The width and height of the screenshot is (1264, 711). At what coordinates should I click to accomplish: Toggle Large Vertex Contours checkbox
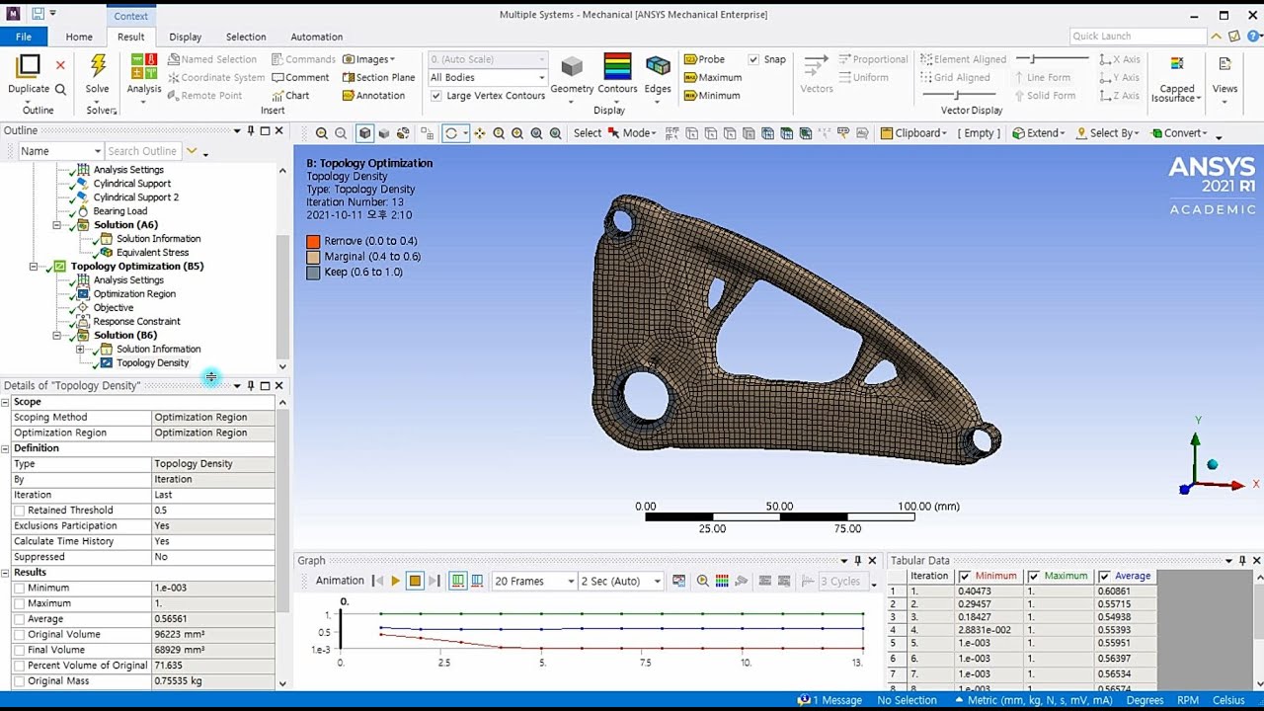436,96
